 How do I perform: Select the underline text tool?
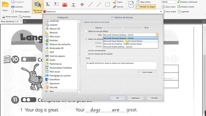coord(73,5)
